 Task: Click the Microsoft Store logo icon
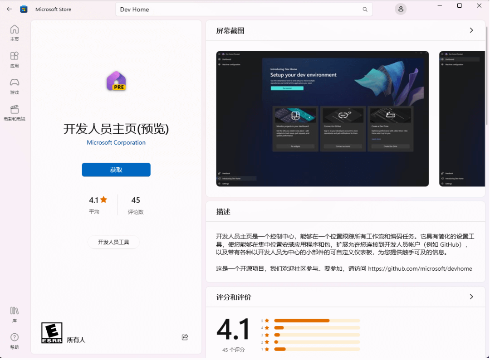click(24, 9)
